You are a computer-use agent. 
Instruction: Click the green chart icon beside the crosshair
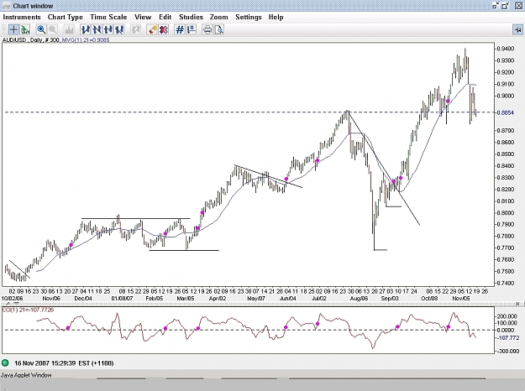point(25,29)
